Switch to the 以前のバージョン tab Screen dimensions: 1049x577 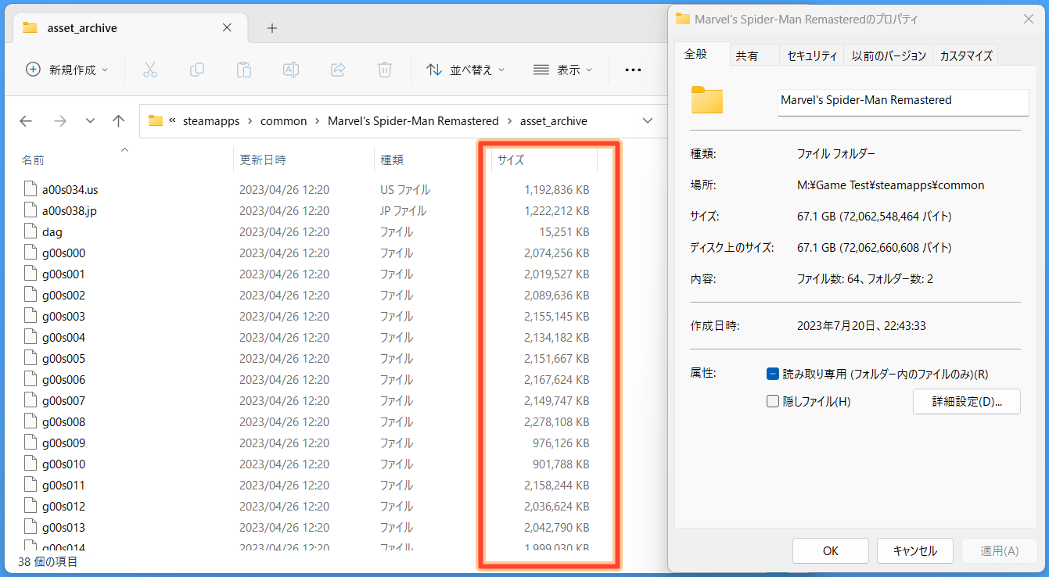click(889, 56)
